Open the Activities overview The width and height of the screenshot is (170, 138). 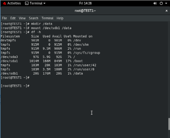(x=14, y=3)
